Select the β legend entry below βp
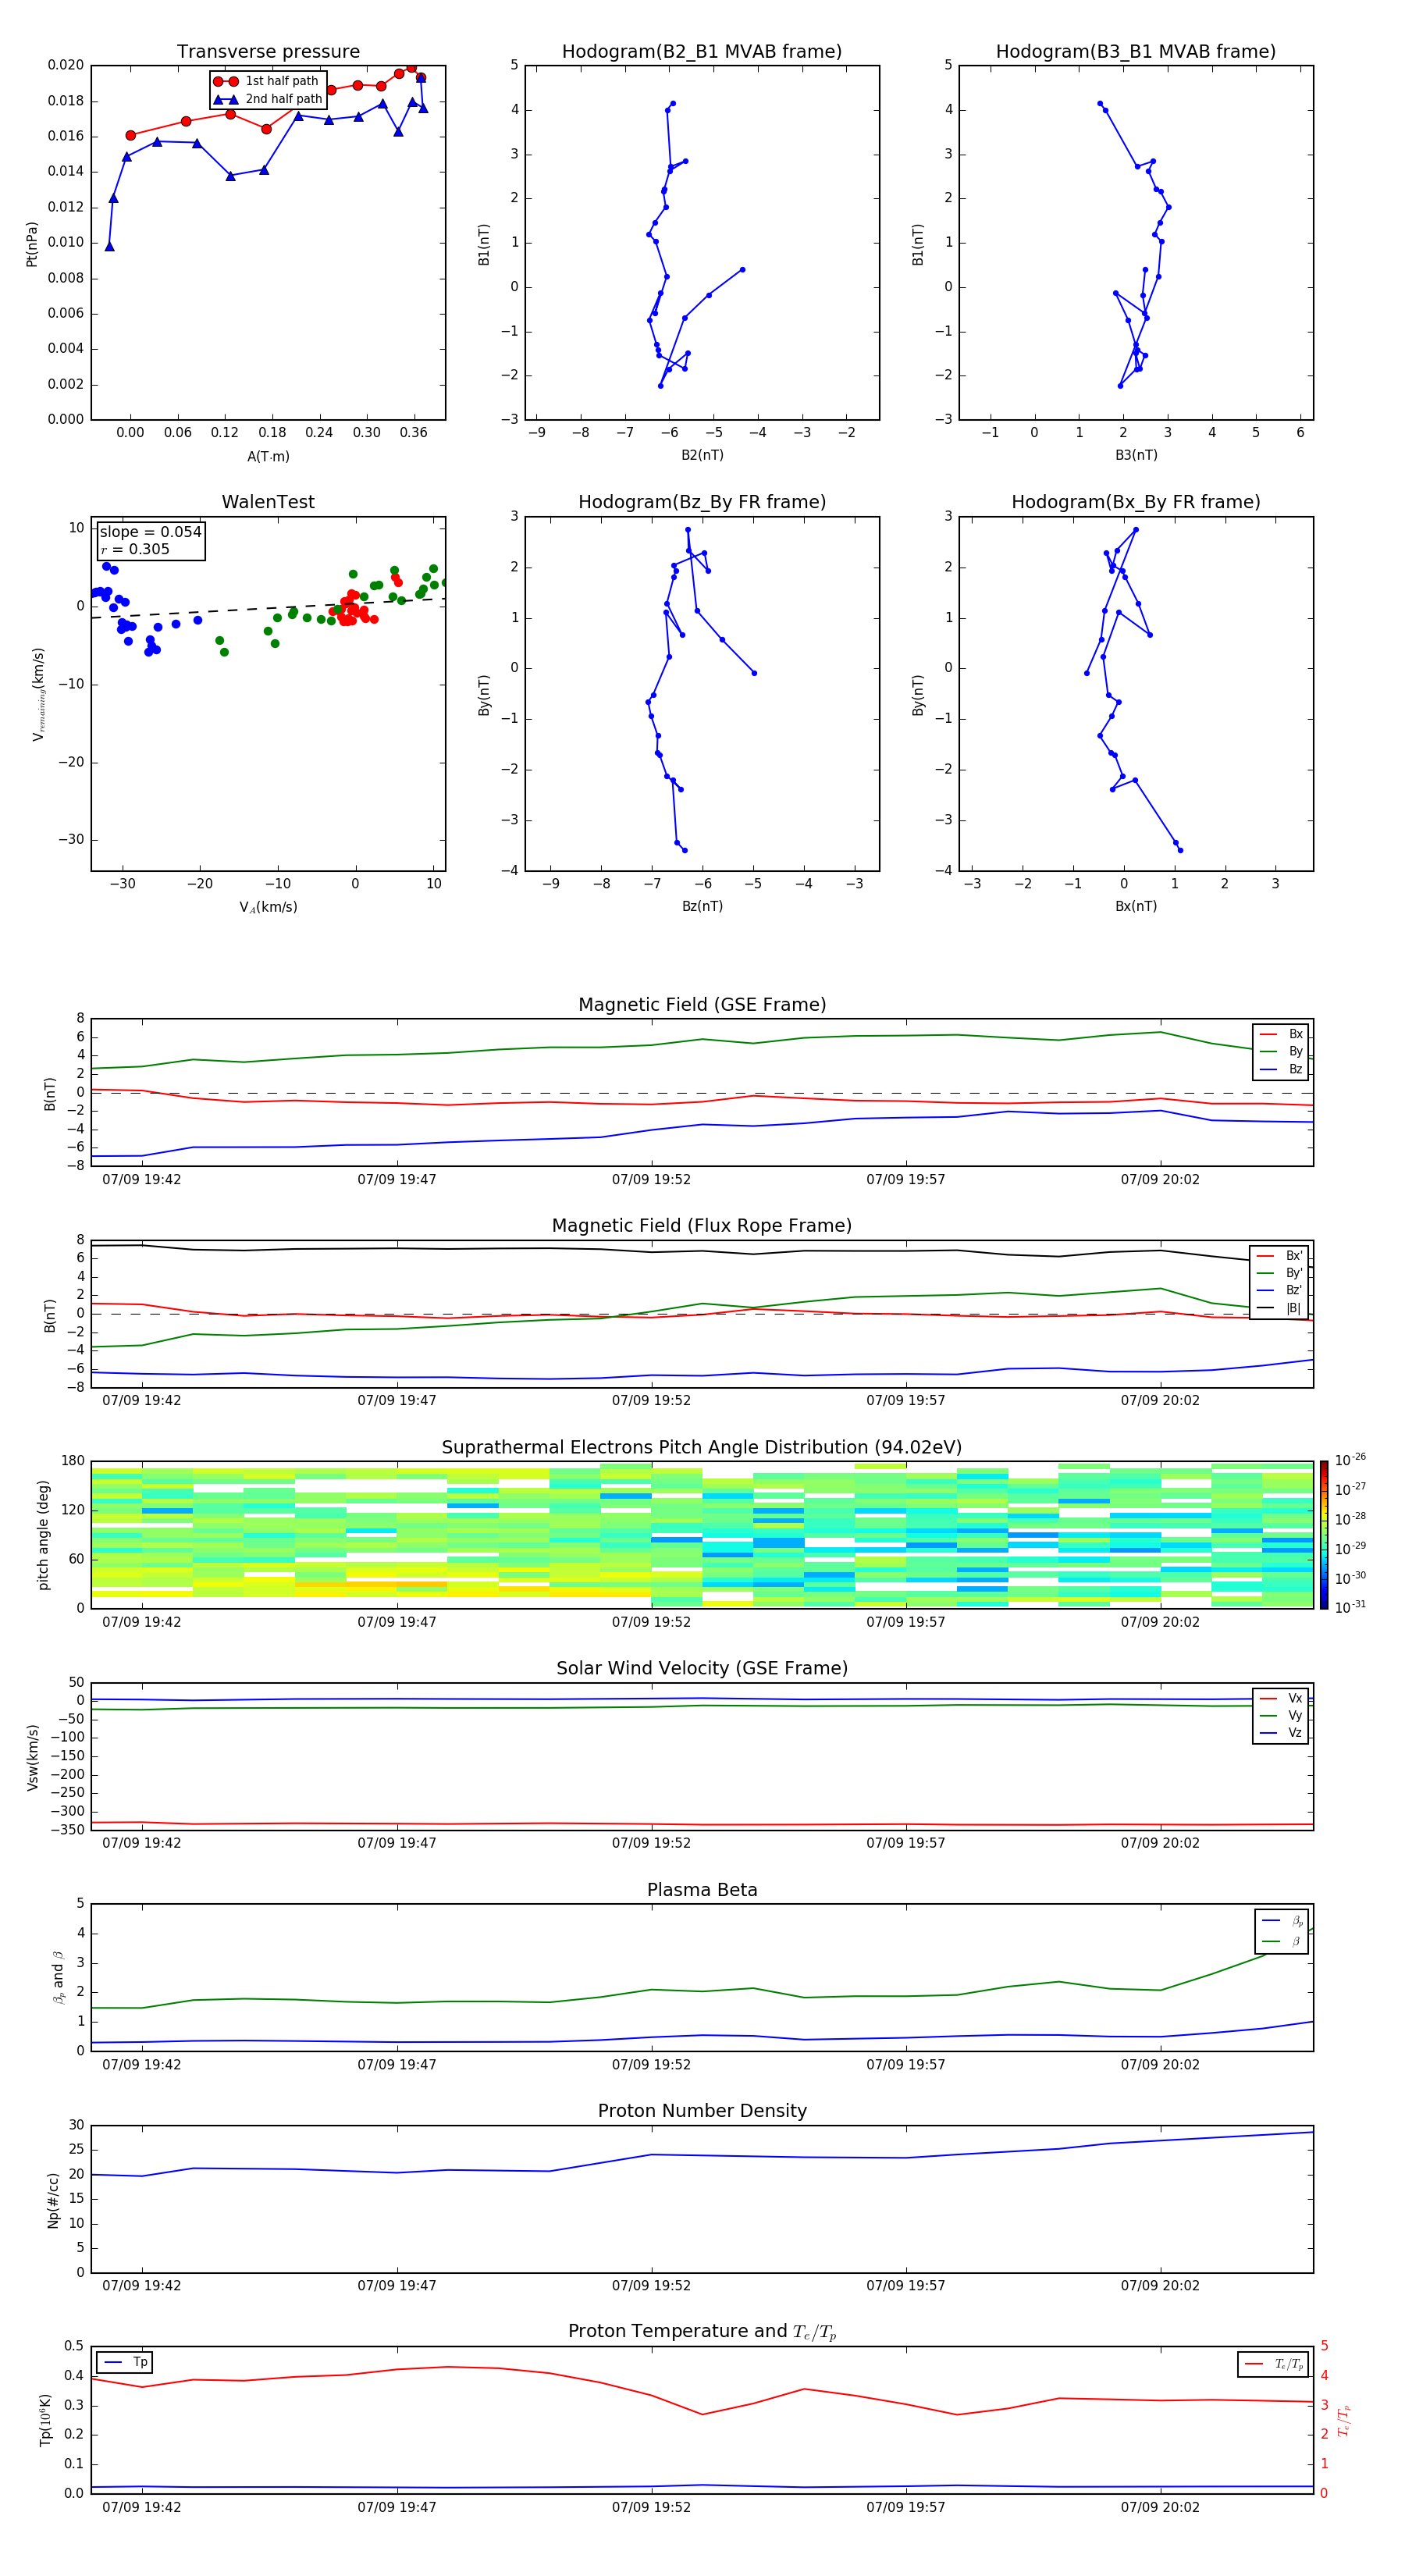The width and height of the screenshot is (1405, 2576). click(1282, 1942)
